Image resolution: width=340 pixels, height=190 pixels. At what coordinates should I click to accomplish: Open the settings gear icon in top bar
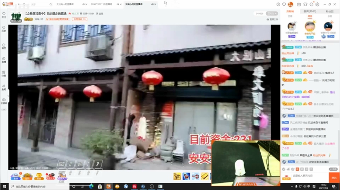[x=317, y=4]
